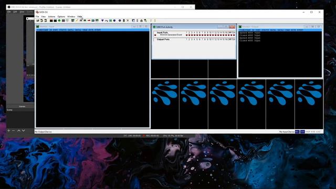Viewport: 336px width, 189px height.
Task: Open the File menu in MIDI-OX
Action: (37, 16)
